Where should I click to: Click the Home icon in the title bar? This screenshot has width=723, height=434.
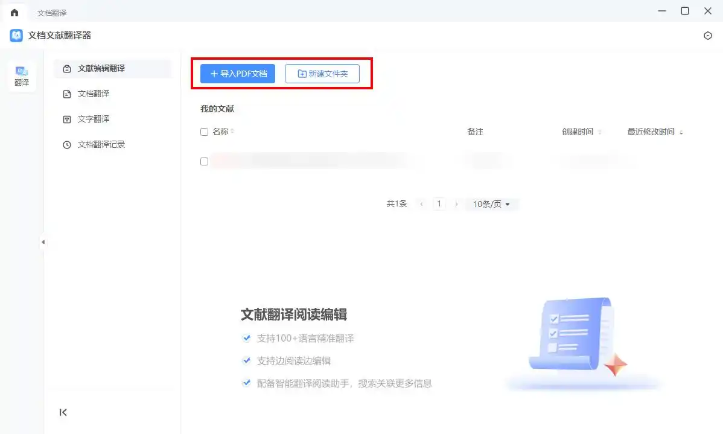[x=14, y=11]
